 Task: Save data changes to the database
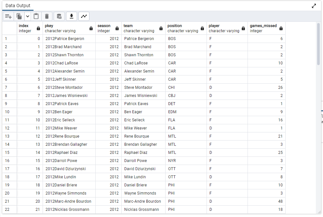59,16
